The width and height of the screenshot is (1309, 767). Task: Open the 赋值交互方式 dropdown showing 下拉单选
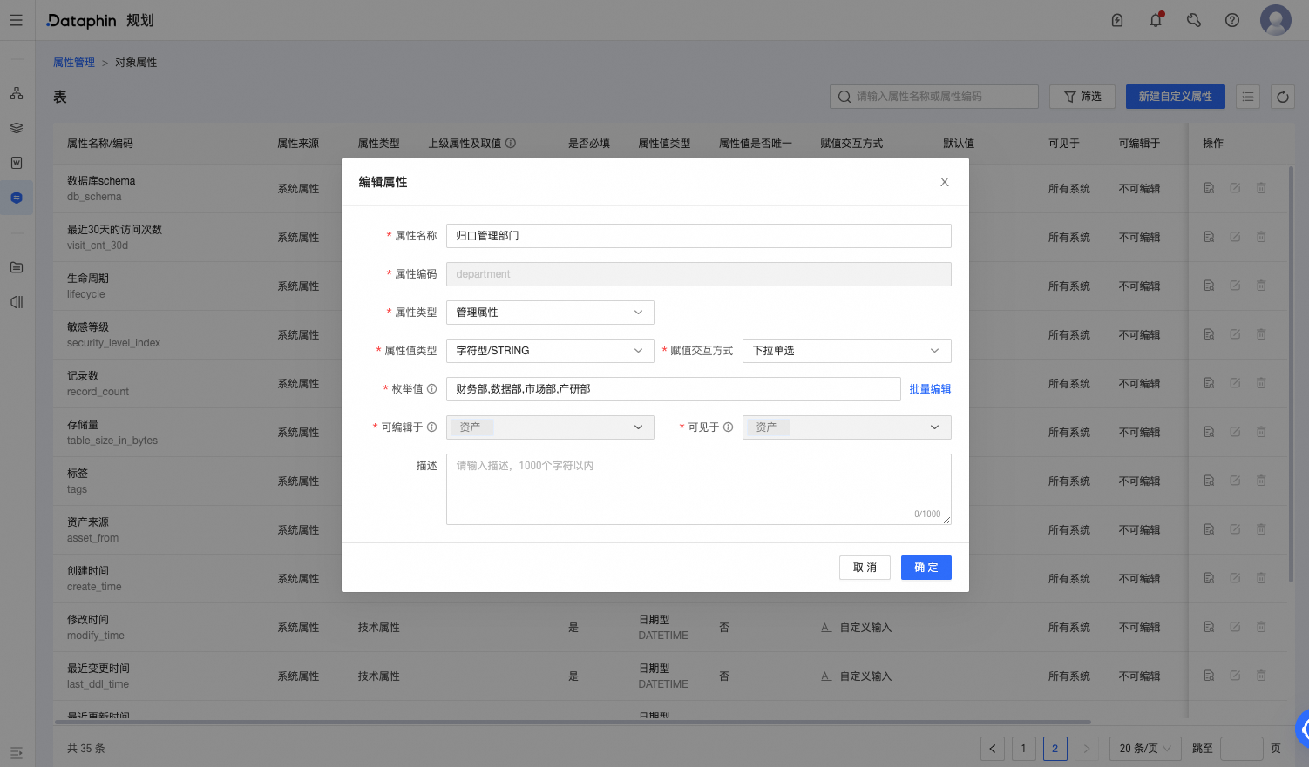click(845, 350)
